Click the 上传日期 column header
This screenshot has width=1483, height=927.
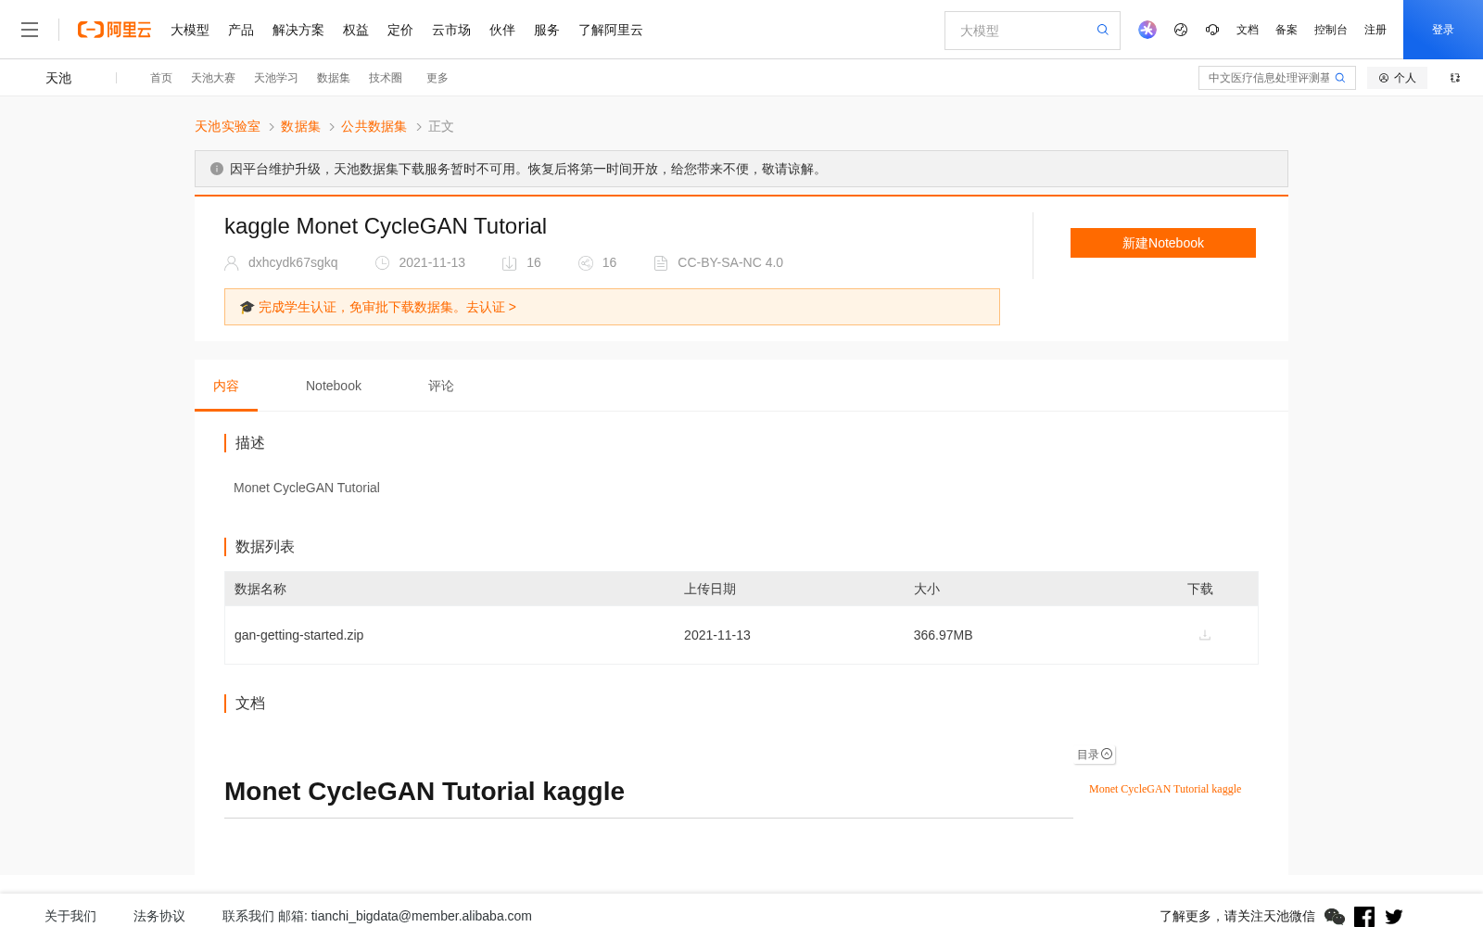coord(710,589)
